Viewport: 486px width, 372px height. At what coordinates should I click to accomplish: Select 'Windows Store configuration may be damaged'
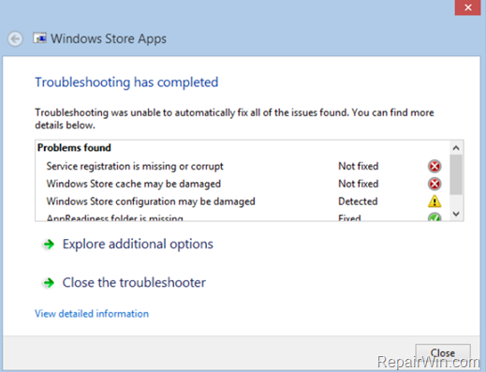click(151, 201)
